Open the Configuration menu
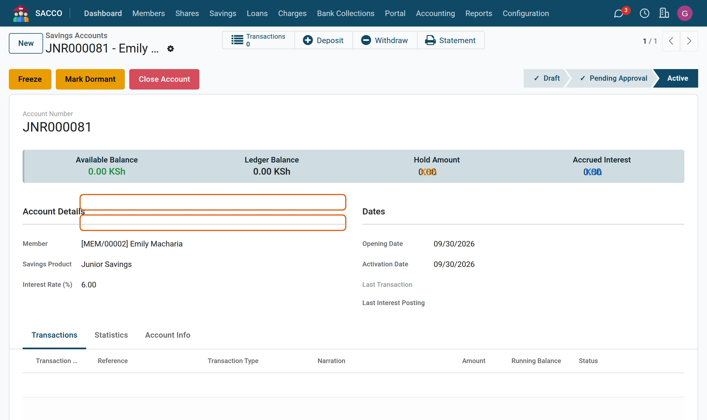Viewport: 707px width, 420px height. click(526, 13)
